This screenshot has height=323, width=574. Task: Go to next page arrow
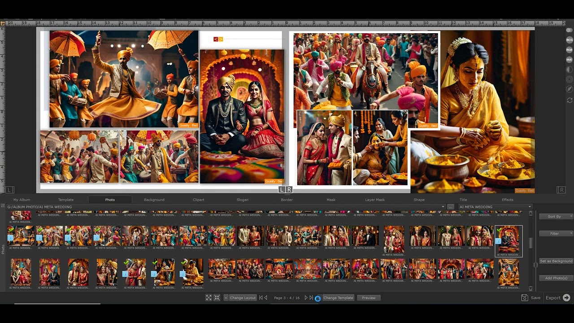pos(306,297)
